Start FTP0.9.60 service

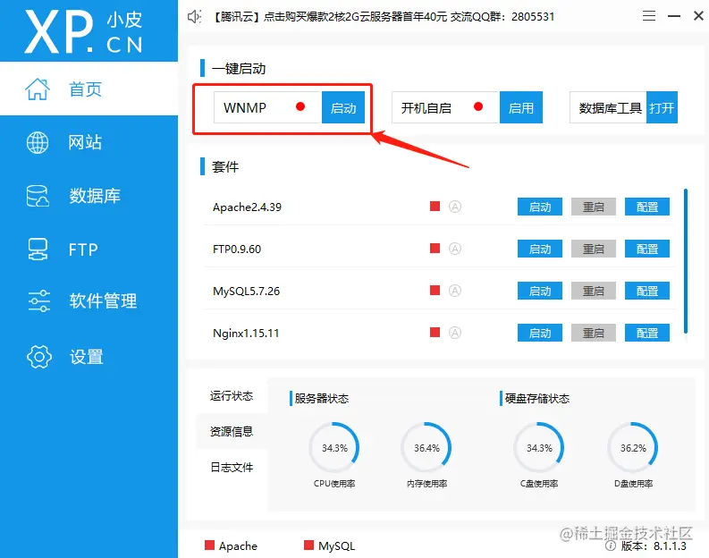pos(540,249)
